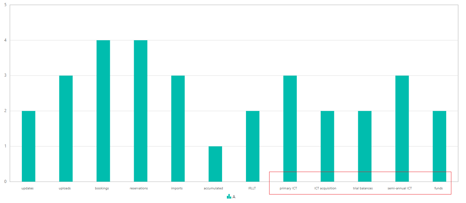This screenshot has height=203, width=466.
Task: Click the 'updates' axis label
Action: [27, 188]
